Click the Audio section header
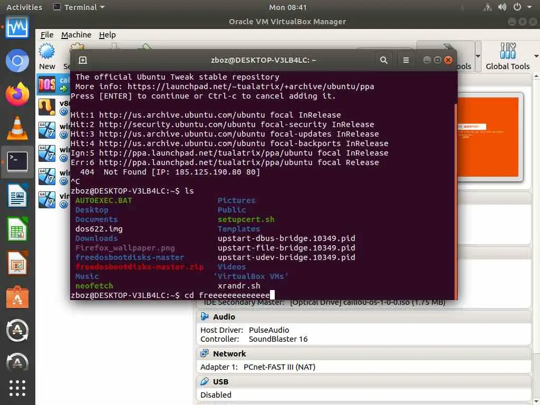Image resolution: width=540 pixels, height=405 pixels. point(364,317)
